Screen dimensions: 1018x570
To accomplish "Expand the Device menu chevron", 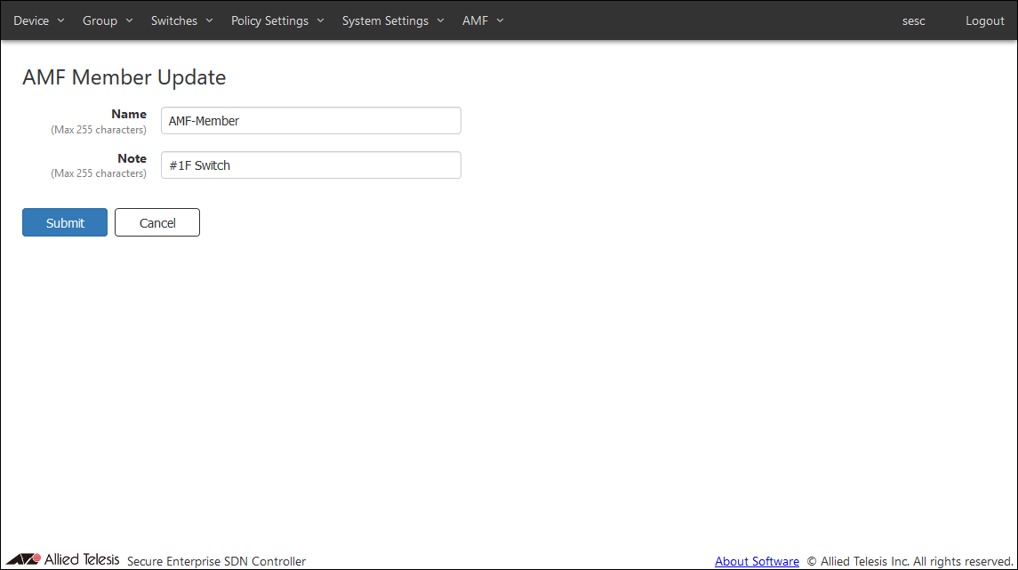I will coord(60,20).
